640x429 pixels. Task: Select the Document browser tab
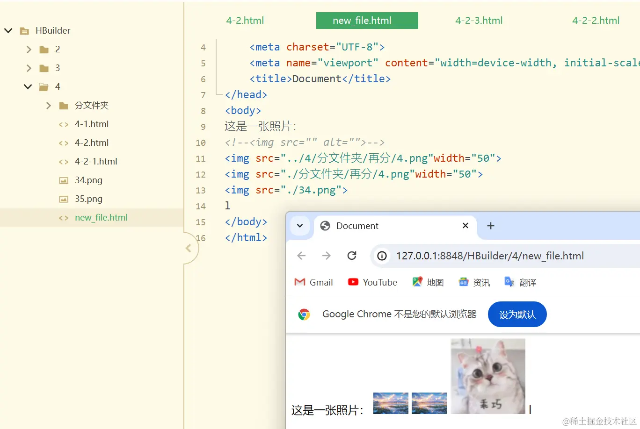tap(395, 226)
